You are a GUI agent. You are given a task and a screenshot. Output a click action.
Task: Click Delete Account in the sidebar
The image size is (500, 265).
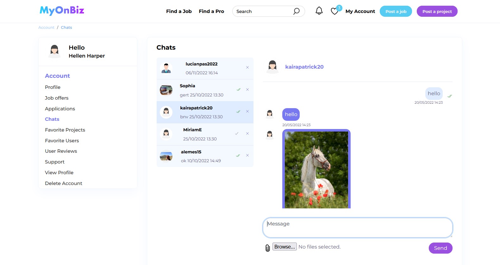click(x=63, y=183)
